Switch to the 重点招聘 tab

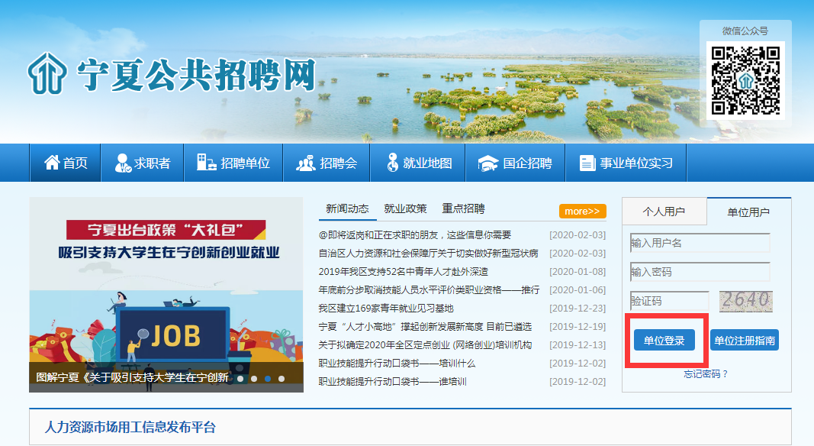pos(464,209)
